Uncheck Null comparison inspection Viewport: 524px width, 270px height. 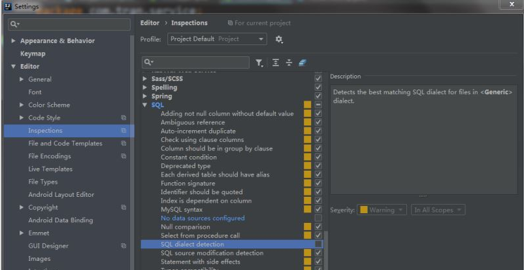click(x=318, y=226)
